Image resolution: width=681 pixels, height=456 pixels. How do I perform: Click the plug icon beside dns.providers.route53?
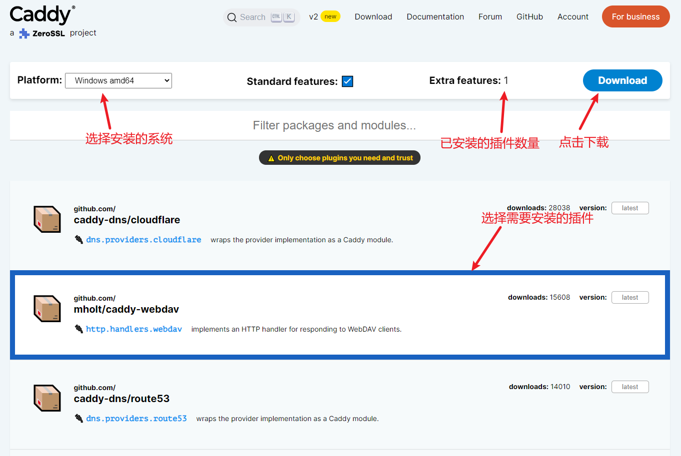pyautogui.click(x=79, y=419)
